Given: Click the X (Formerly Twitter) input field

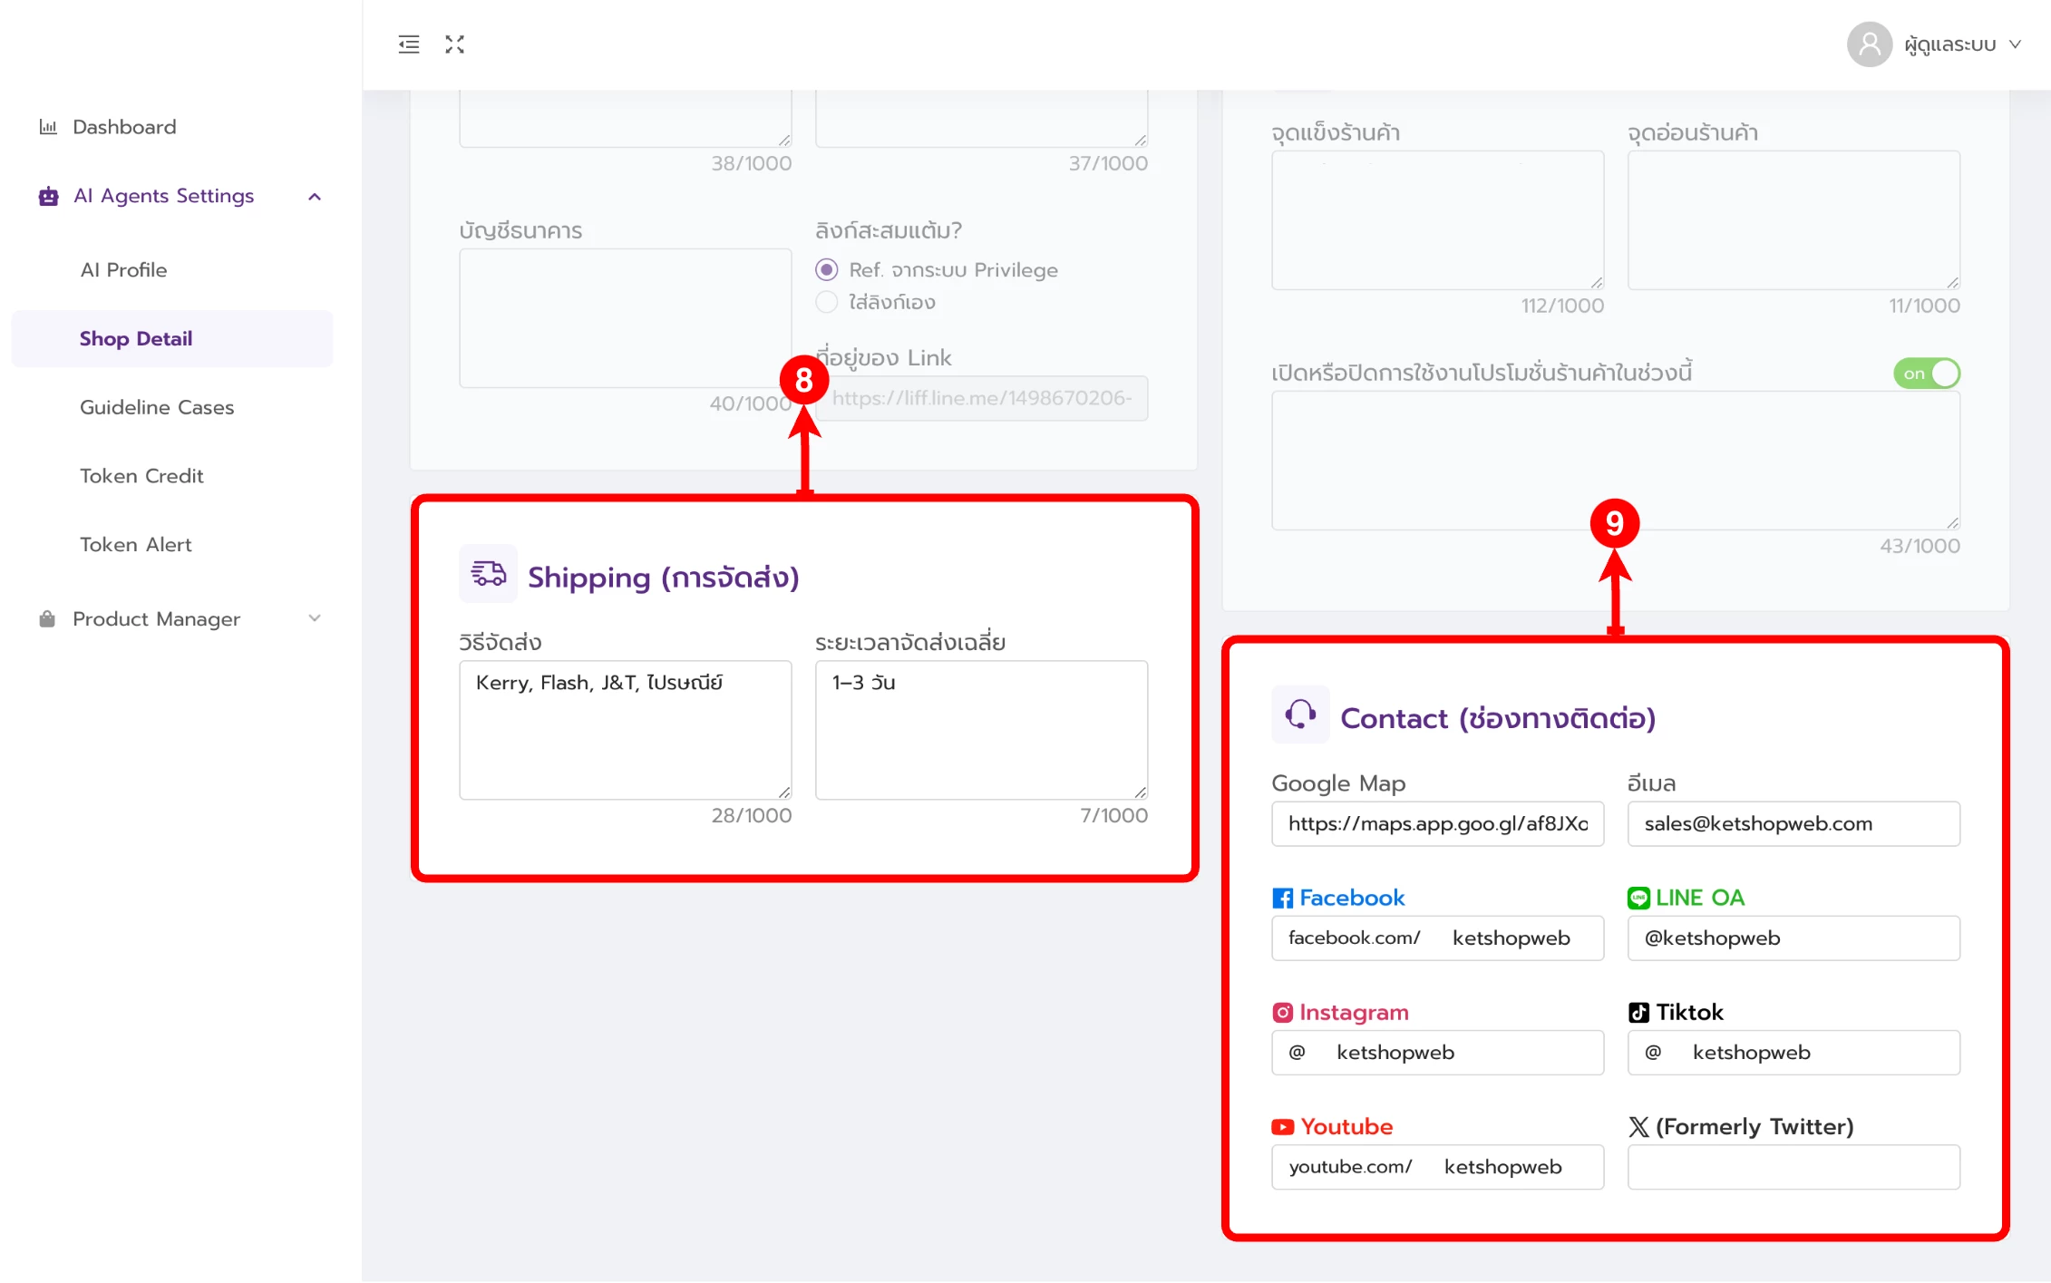Looking at the screenshot, I should [1793, 1167].
